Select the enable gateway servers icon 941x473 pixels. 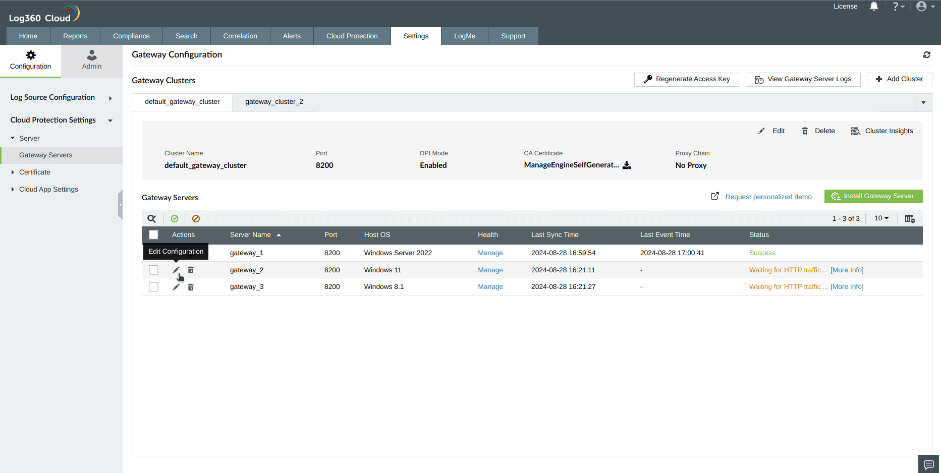(175, 218)
